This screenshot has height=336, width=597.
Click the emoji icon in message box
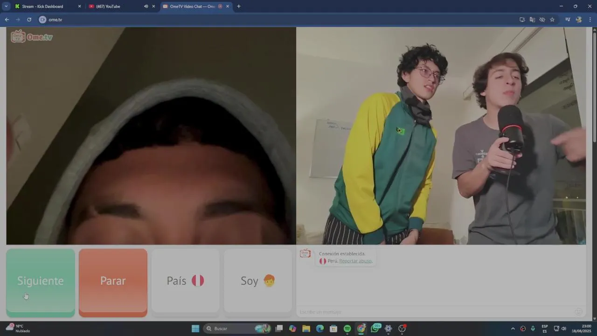(579, 312)
